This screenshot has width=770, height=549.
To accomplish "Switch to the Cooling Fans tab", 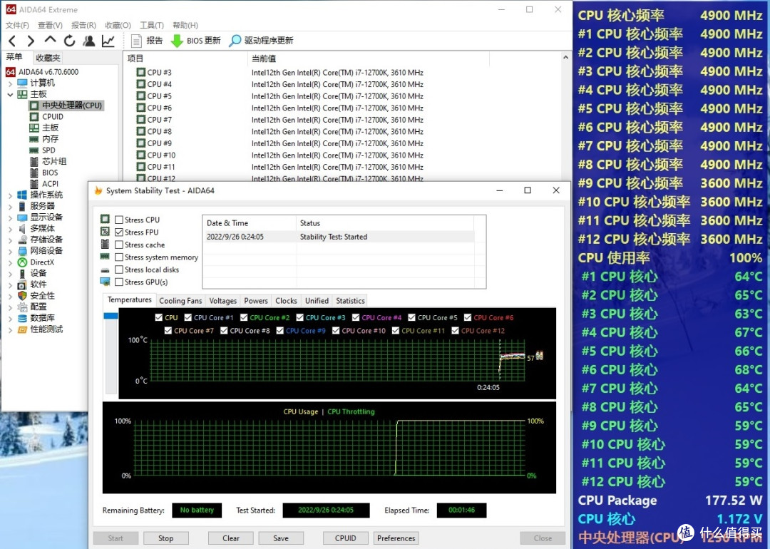I will [180, 301].
